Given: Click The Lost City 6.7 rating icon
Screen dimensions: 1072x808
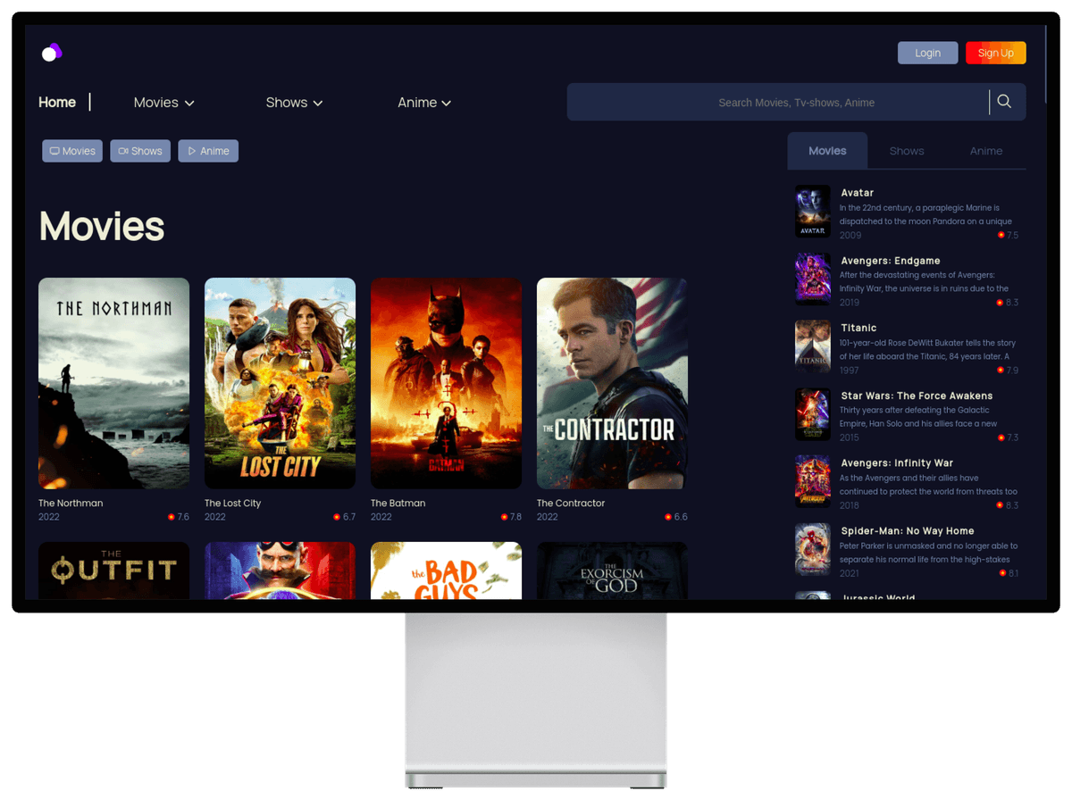Looking at the screenshot, I should pyautogui.click(x=337, y=517).
